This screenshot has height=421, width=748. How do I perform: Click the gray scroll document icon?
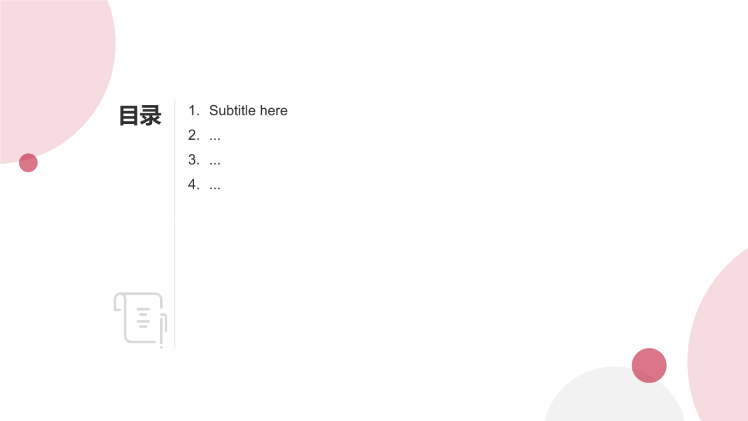click(140, 319)
